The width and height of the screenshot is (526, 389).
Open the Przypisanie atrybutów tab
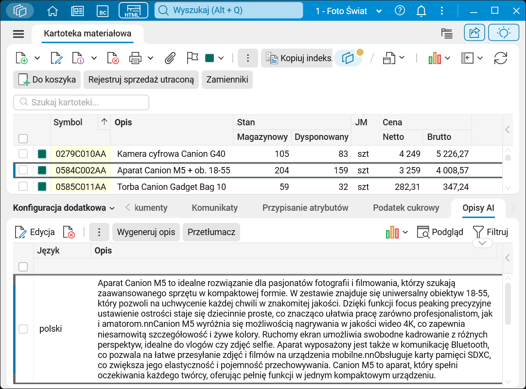[x=305, y=207]
